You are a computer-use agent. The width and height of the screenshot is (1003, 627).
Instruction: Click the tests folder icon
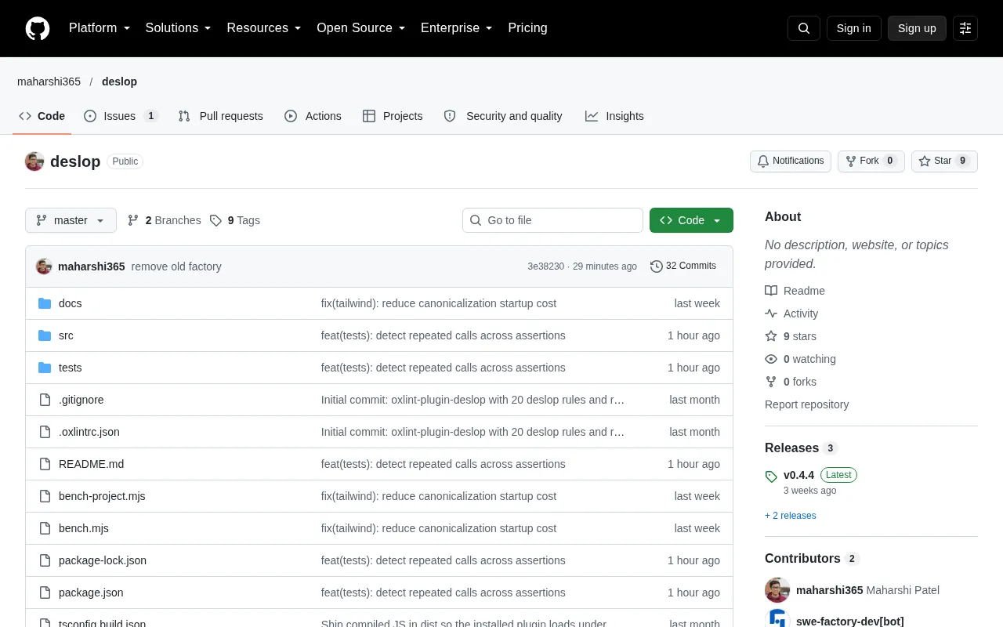coord(45,368)
